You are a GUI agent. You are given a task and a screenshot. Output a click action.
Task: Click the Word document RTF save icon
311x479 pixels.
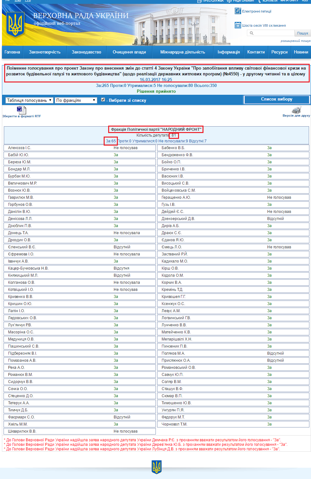[21, 110]
